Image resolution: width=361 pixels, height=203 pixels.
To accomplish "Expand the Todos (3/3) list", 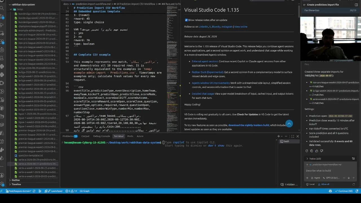I will pos(314,159).
